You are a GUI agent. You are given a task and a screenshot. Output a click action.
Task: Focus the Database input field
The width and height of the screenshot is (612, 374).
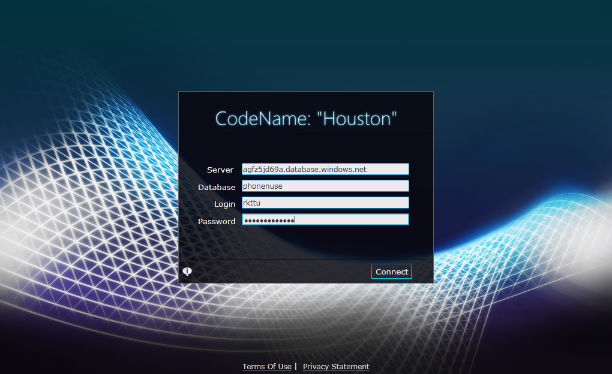click(325, 186)
